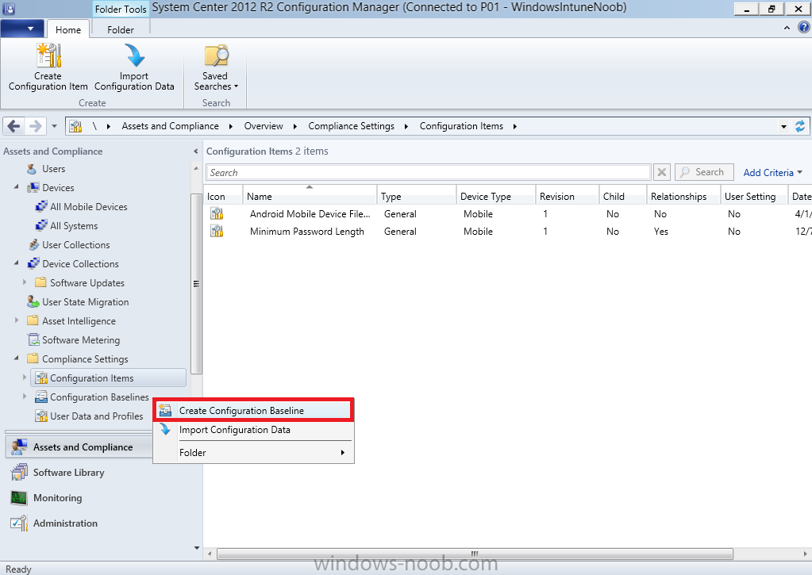Collapse the Device Collections tree node
The image size is (812, 575).
17,263
